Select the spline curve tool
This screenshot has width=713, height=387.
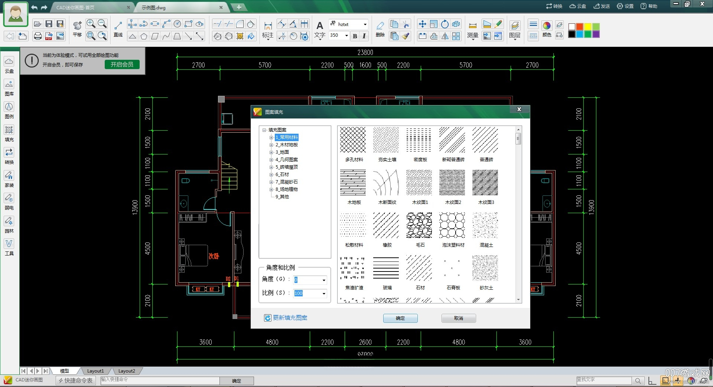(166, 36)
